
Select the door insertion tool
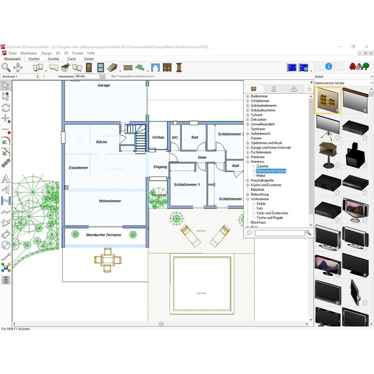coord(89,68)
